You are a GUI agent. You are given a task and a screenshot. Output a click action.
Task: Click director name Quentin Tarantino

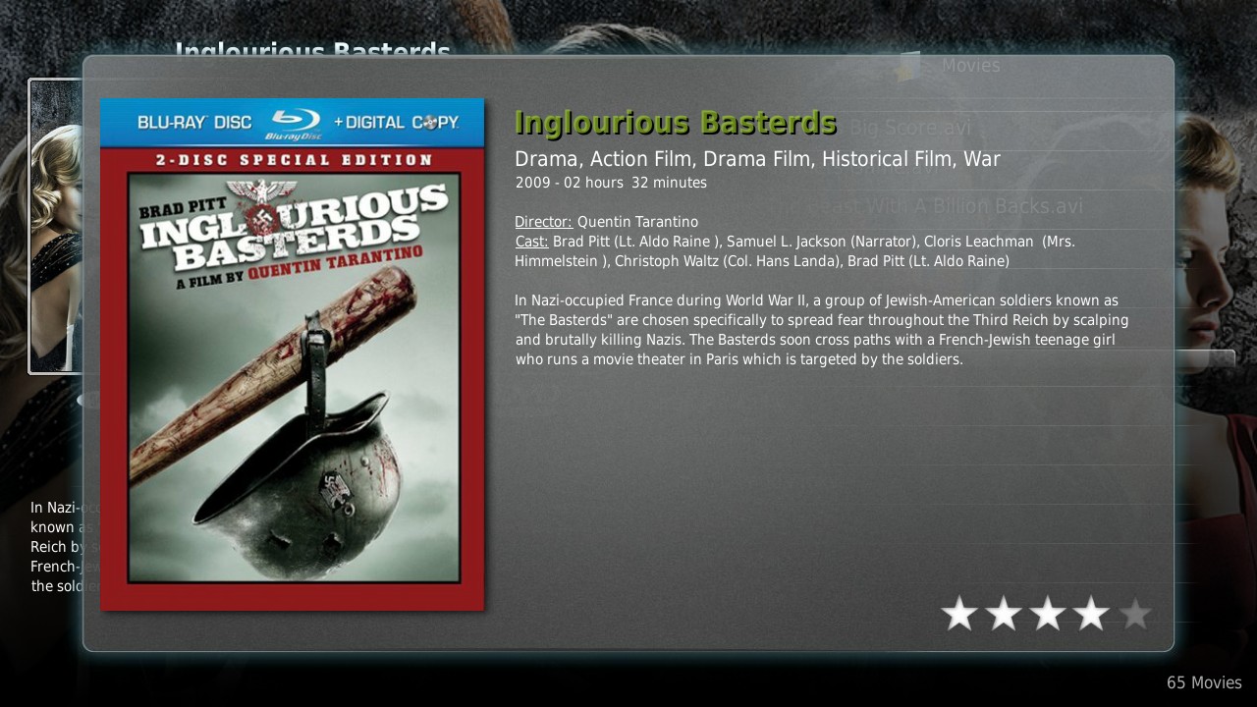[637, 222]
